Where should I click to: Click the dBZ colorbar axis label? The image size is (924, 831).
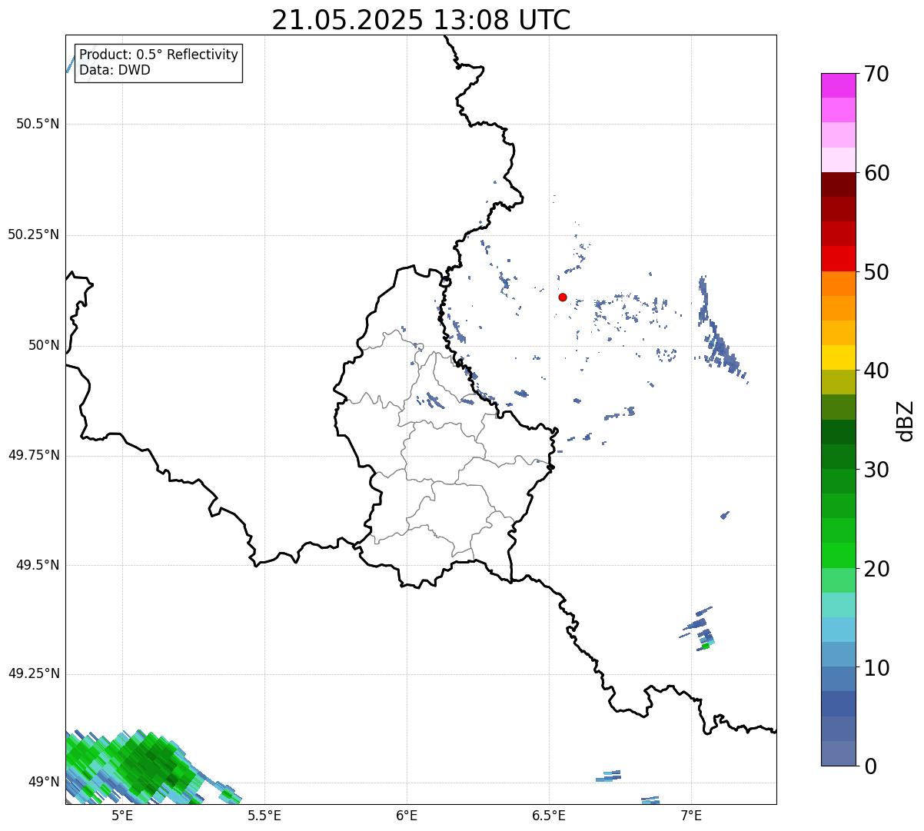(x=906, y=420)
